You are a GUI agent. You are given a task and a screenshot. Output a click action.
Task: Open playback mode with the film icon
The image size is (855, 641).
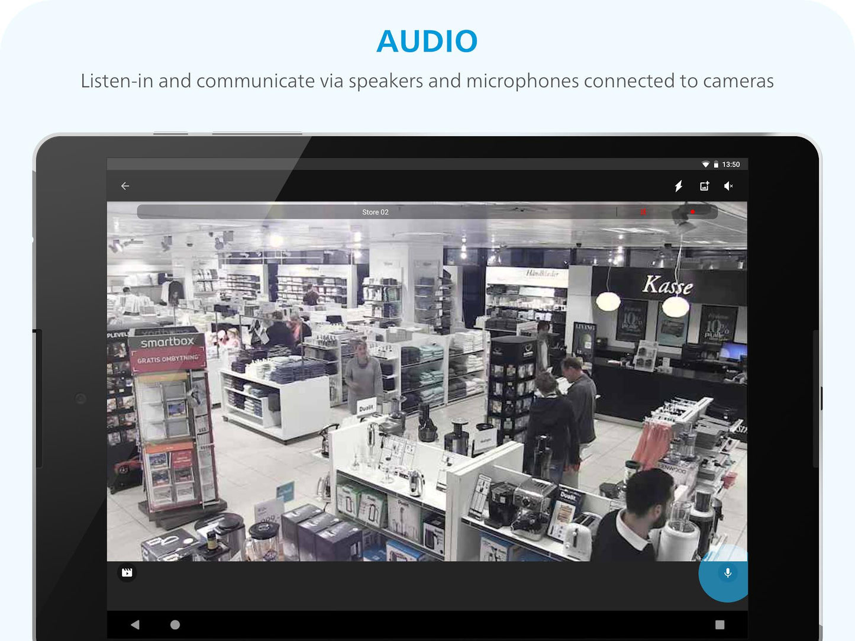[127, 572]
